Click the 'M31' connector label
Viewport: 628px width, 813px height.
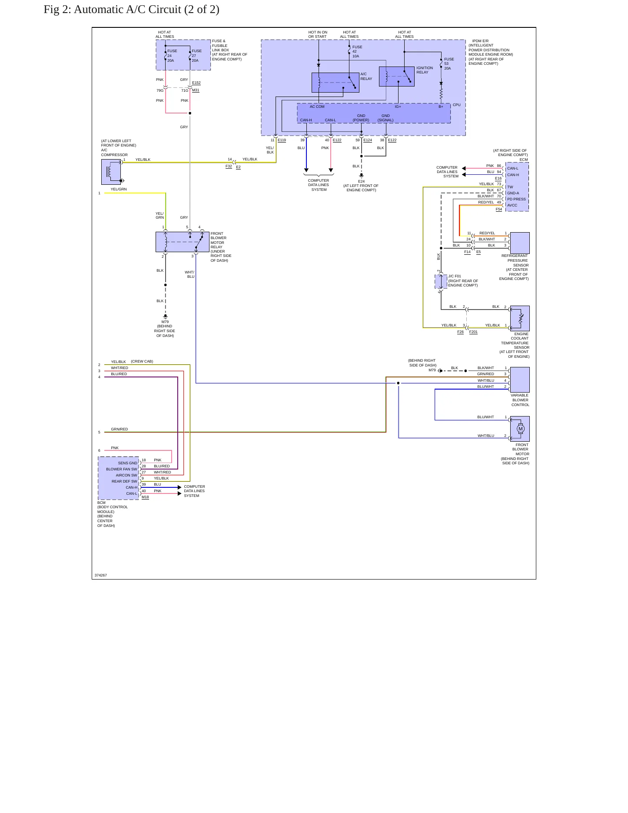[x=196, y=90]
